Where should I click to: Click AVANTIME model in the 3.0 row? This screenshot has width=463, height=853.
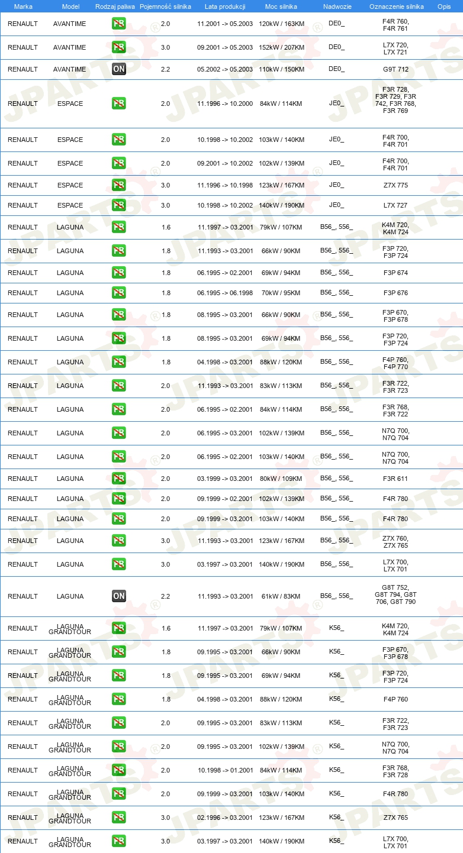(70, 47)
